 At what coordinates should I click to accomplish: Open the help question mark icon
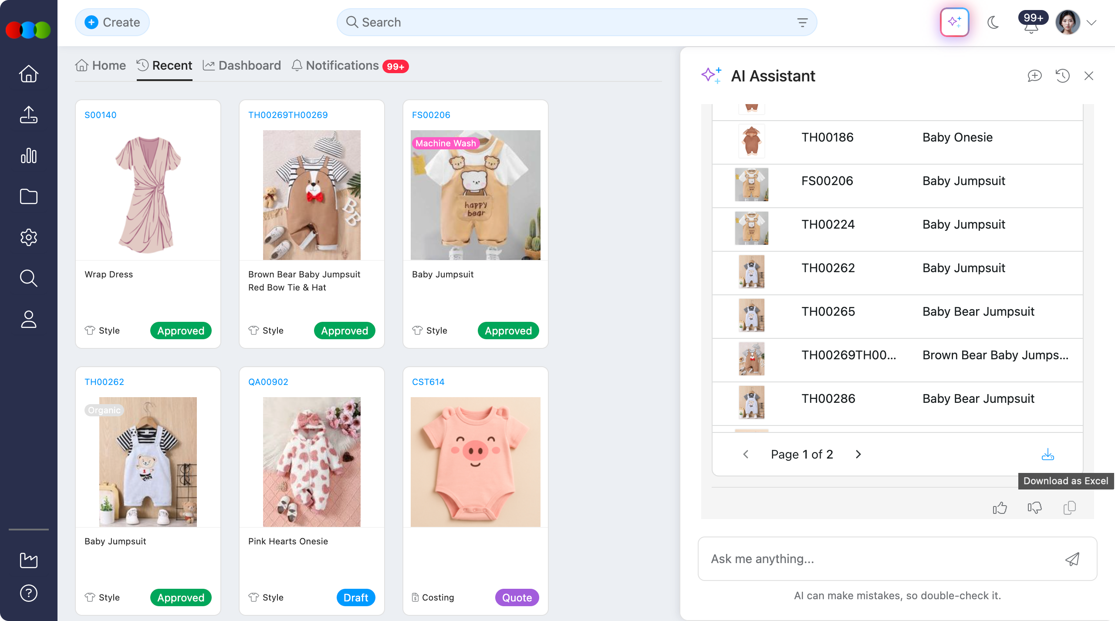(28, 593)
